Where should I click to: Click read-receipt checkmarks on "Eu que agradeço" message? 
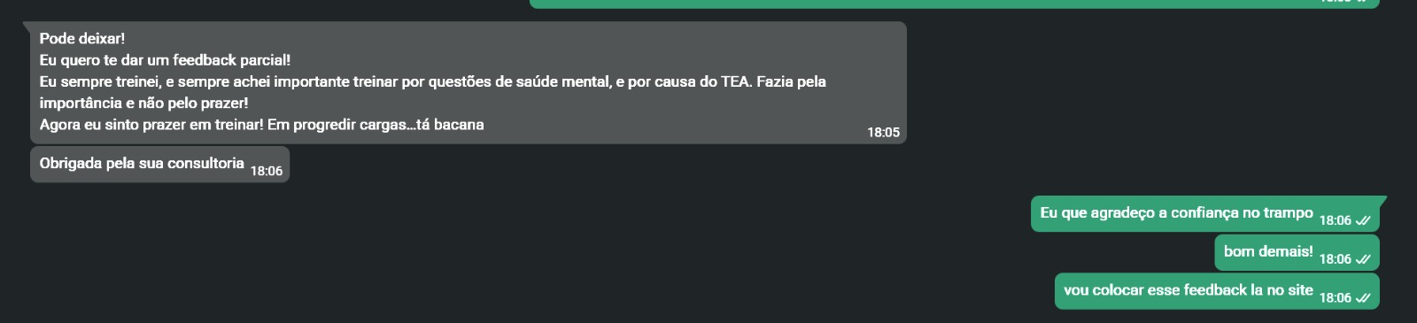1362,220
